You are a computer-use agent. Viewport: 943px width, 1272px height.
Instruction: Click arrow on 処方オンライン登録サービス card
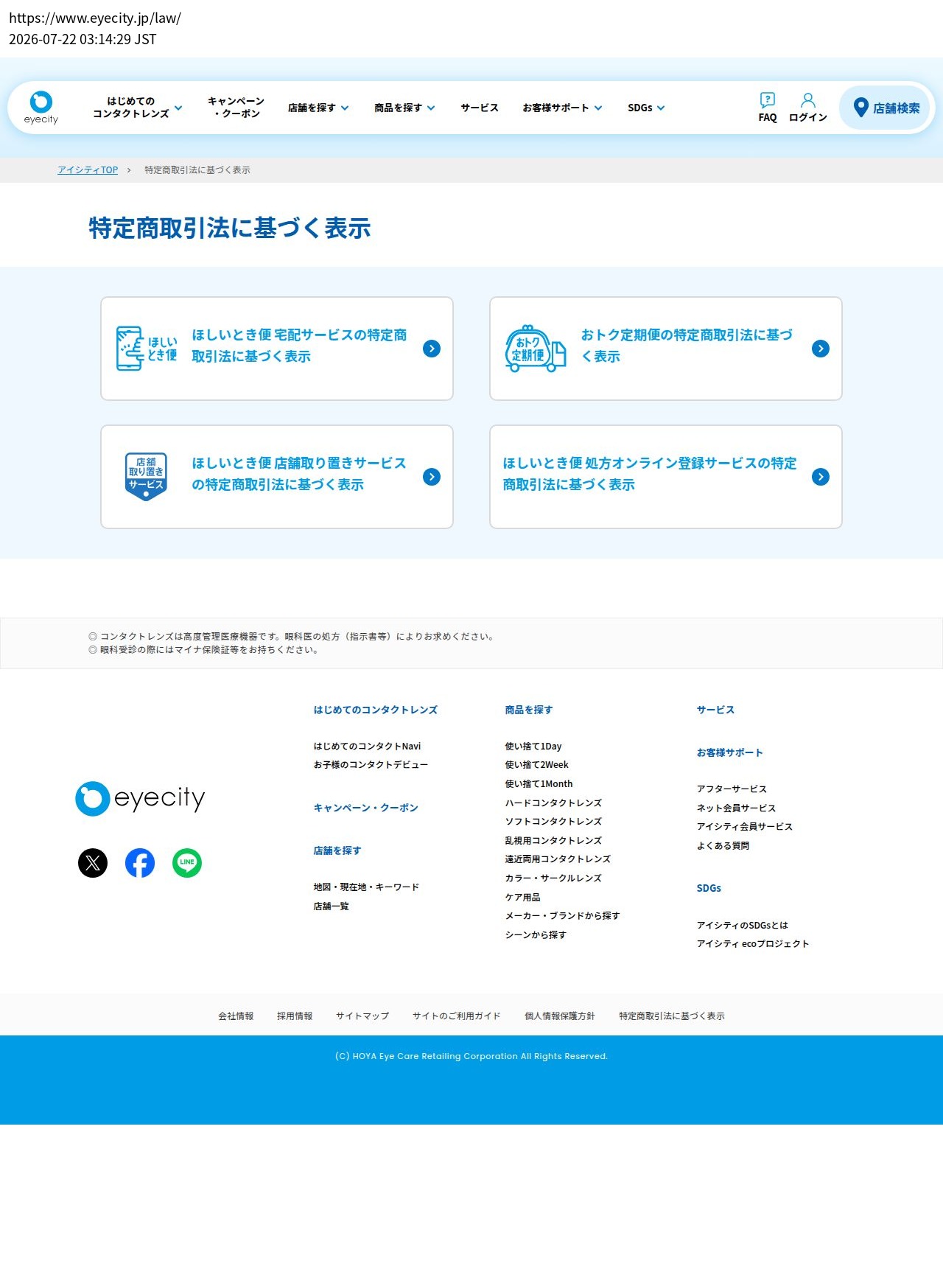[821, 477]
